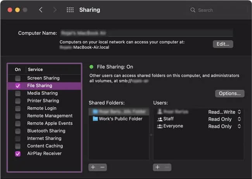252x179 pixels.
Task: Select Content Caching in the service list
Action: (x=44, y=146)
